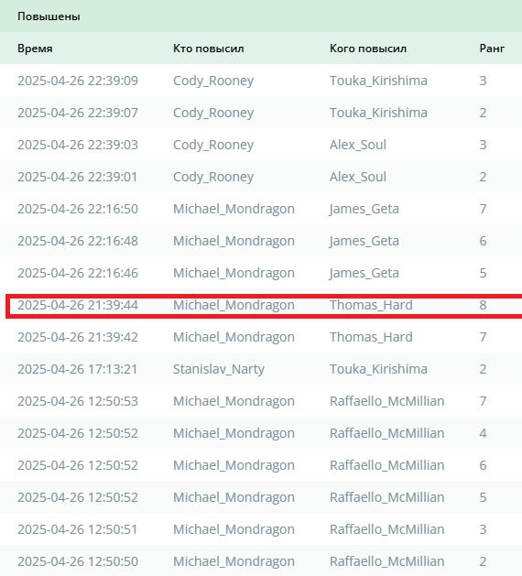
Task: Click rank 7 in the 21:39:42 row
Action: (483, 337)
